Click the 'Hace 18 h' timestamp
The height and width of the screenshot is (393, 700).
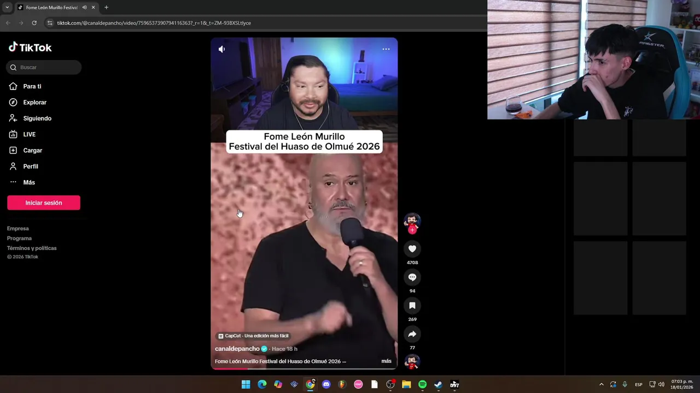click(x=284, y=349)
